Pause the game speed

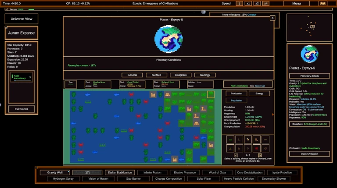239,3
